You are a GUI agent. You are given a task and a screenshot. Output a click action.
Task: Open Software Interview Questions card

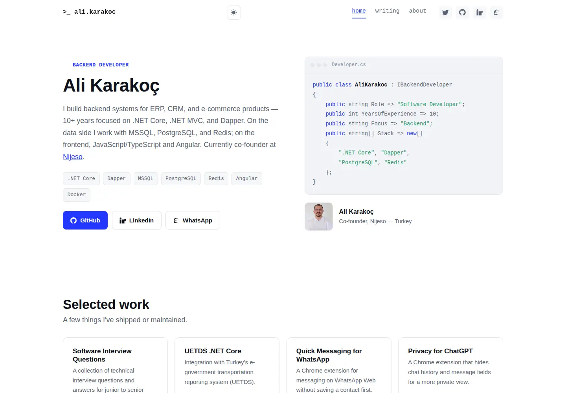pos(115,365)
